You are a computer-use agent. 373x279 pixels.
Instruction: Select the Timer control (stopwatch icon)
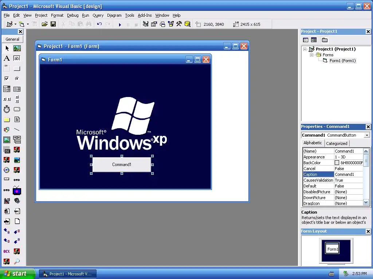coord(7,109)
